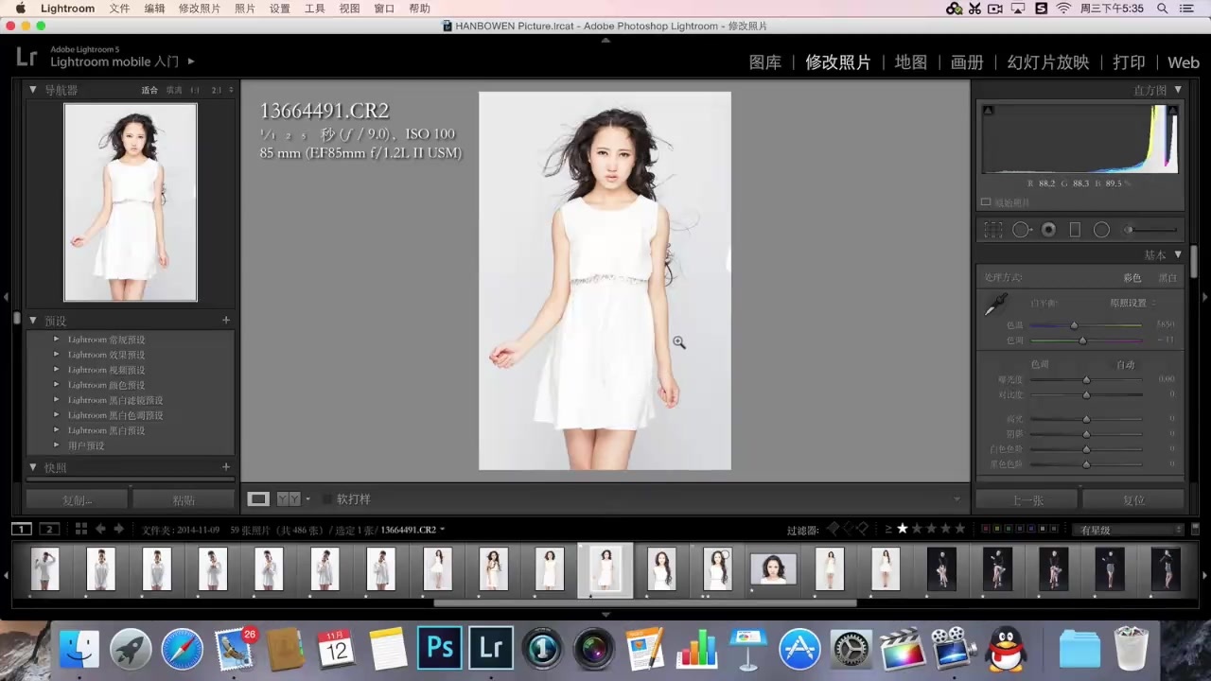1211x681 pixels.
Task: Select the Graduated Filter tool
Action: point(1075,230)
